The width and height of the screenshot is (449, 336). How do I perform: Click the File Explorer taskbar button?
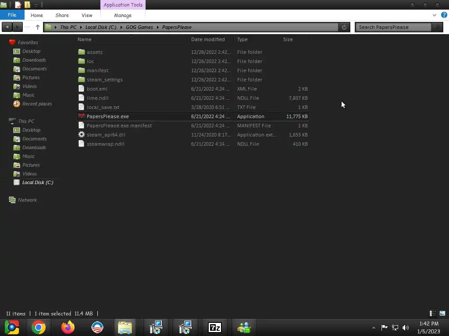125,327
